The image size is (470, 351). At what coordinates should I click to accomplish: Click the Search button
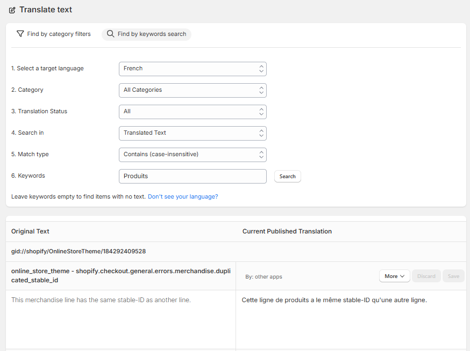(x=288, y=176)
